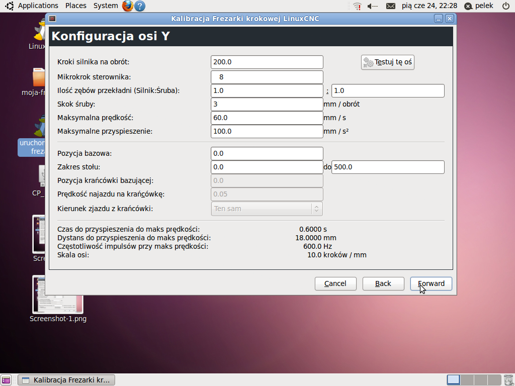This screenshot has width=515, height=386.
Task: Click the Mikrokrok sterownika field
Action: pos(267,77)
